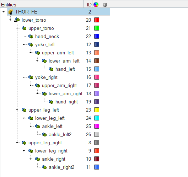Image resolution: width=188 pixels, height=177 pixels.
Task: Collapse the upper_leg_right branch
Action: tap(17, 143)
